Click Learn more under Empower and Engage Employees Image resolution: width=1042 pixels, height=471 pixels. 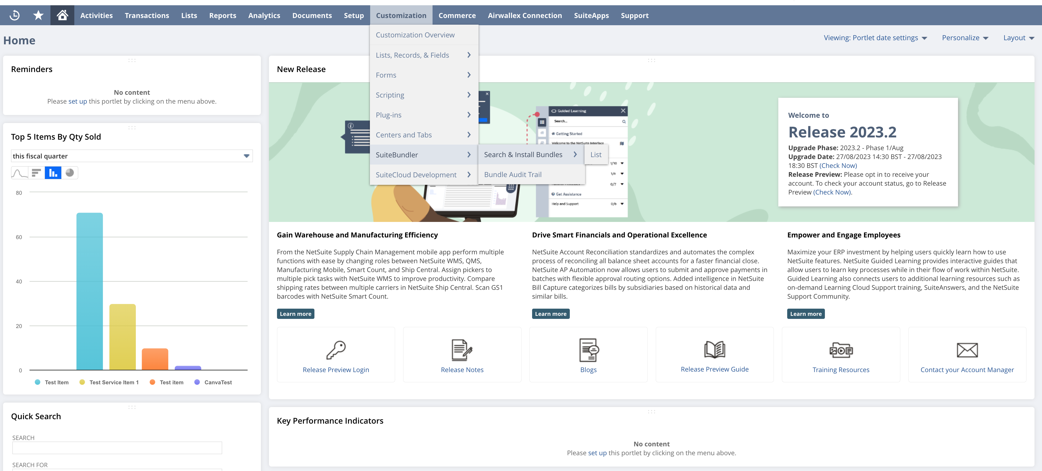coord(805,314)
